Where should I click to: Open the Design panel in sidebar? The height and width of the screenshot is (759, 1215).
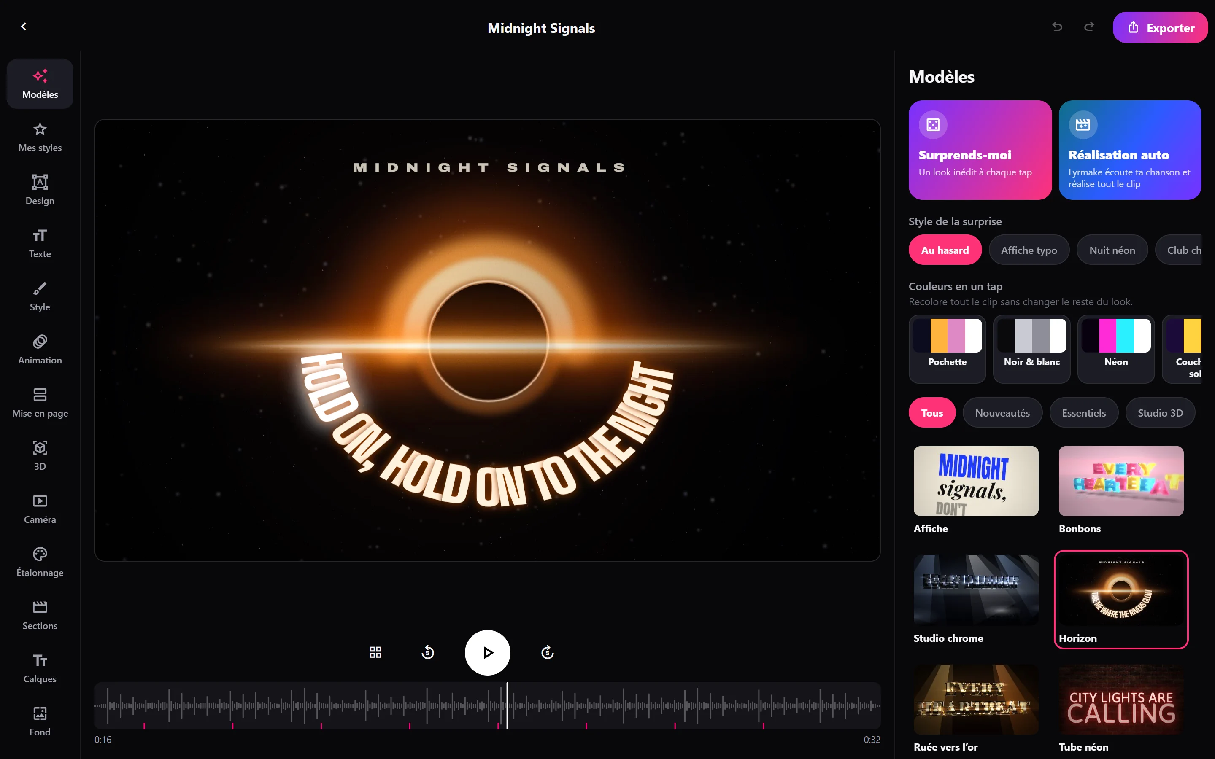(x=40, y=190)
